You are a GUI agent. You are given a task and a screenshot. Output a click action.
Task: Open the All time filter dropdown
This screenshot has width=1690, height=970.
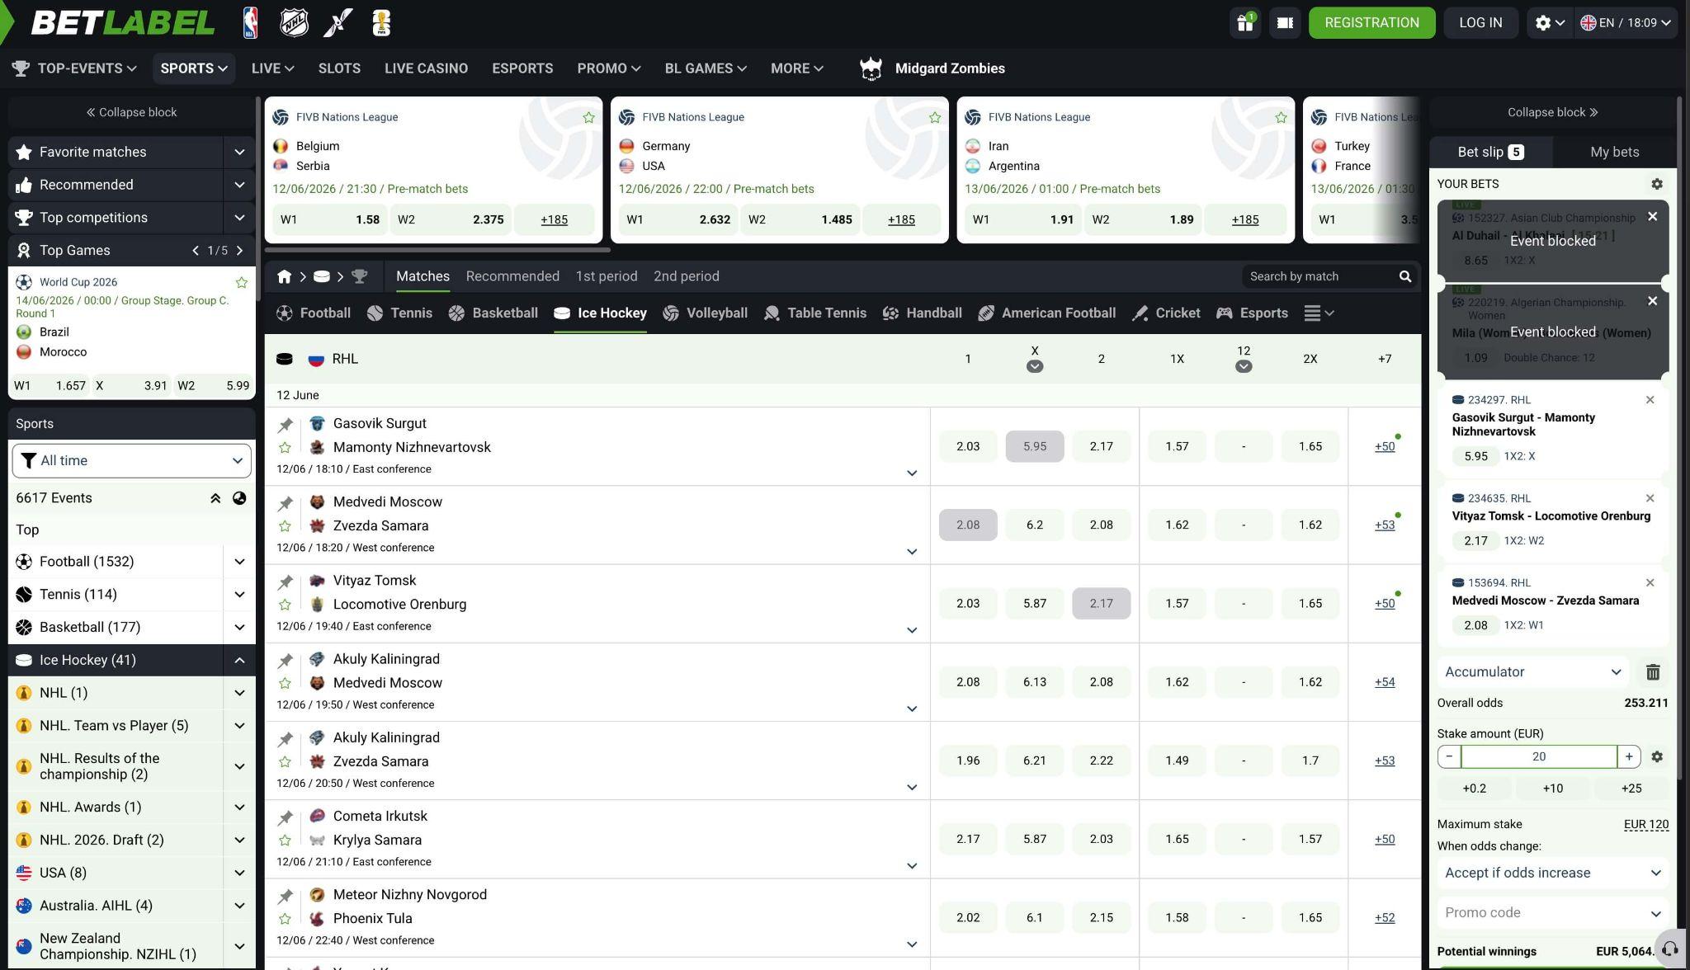(x=132, y=460)
